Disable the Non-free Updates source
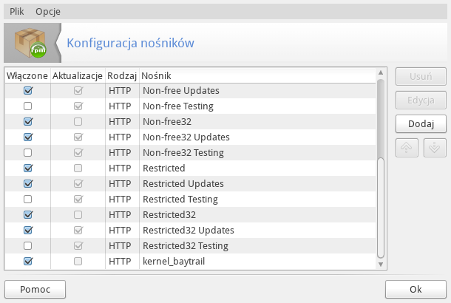 pos(28,91)
